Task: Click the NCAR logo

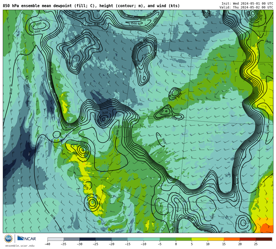Action: (27, 239)
